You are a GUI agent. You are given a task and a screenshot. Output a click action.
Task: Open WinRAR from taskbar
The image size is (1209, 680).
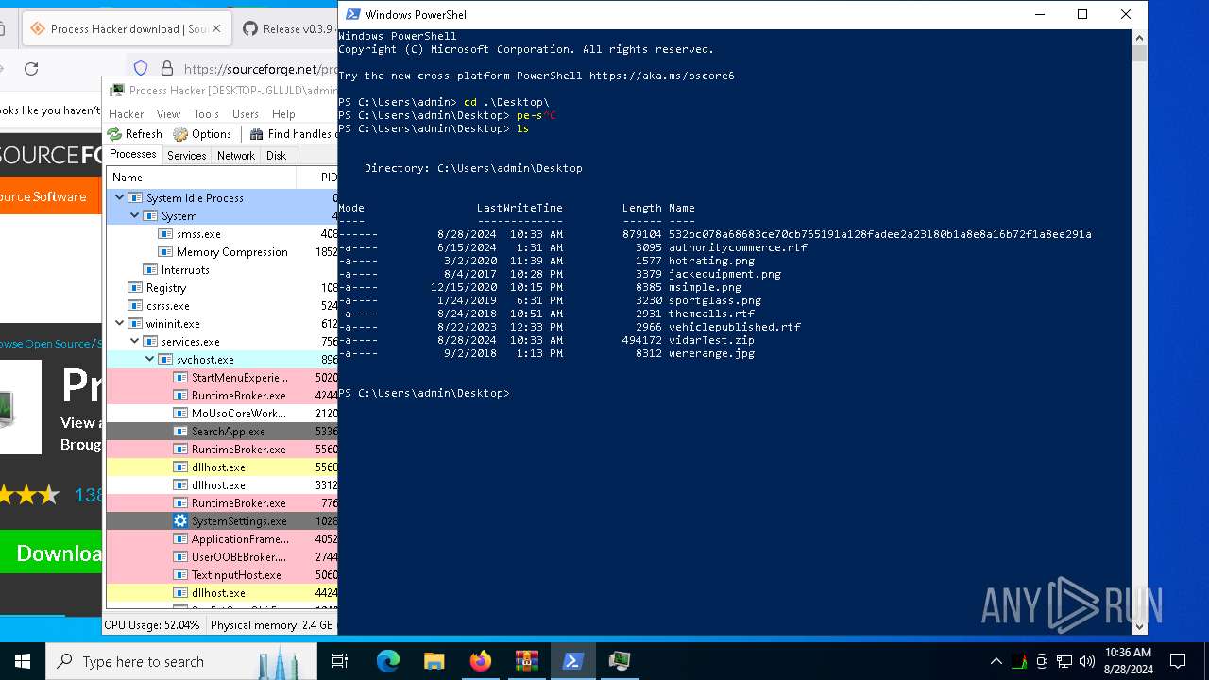[527, 661]
